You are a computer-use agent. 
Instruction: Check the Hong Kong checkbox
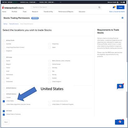(50, 44)
